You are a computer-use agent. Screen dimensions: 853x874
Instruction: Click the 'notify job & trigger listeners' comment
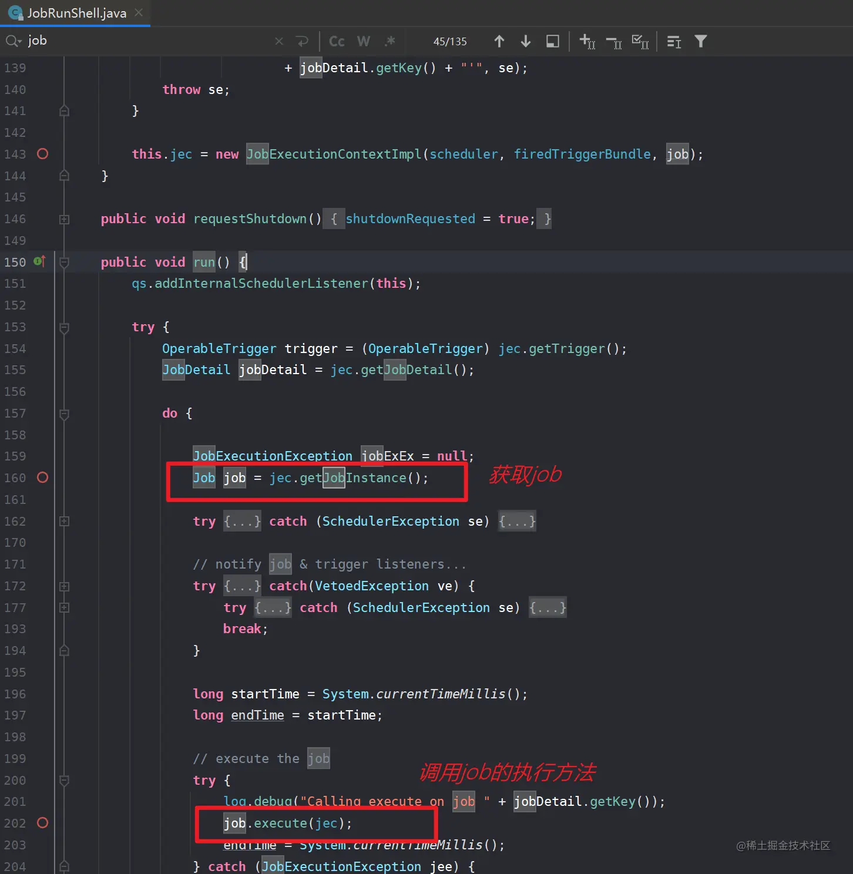pos(330,564)
